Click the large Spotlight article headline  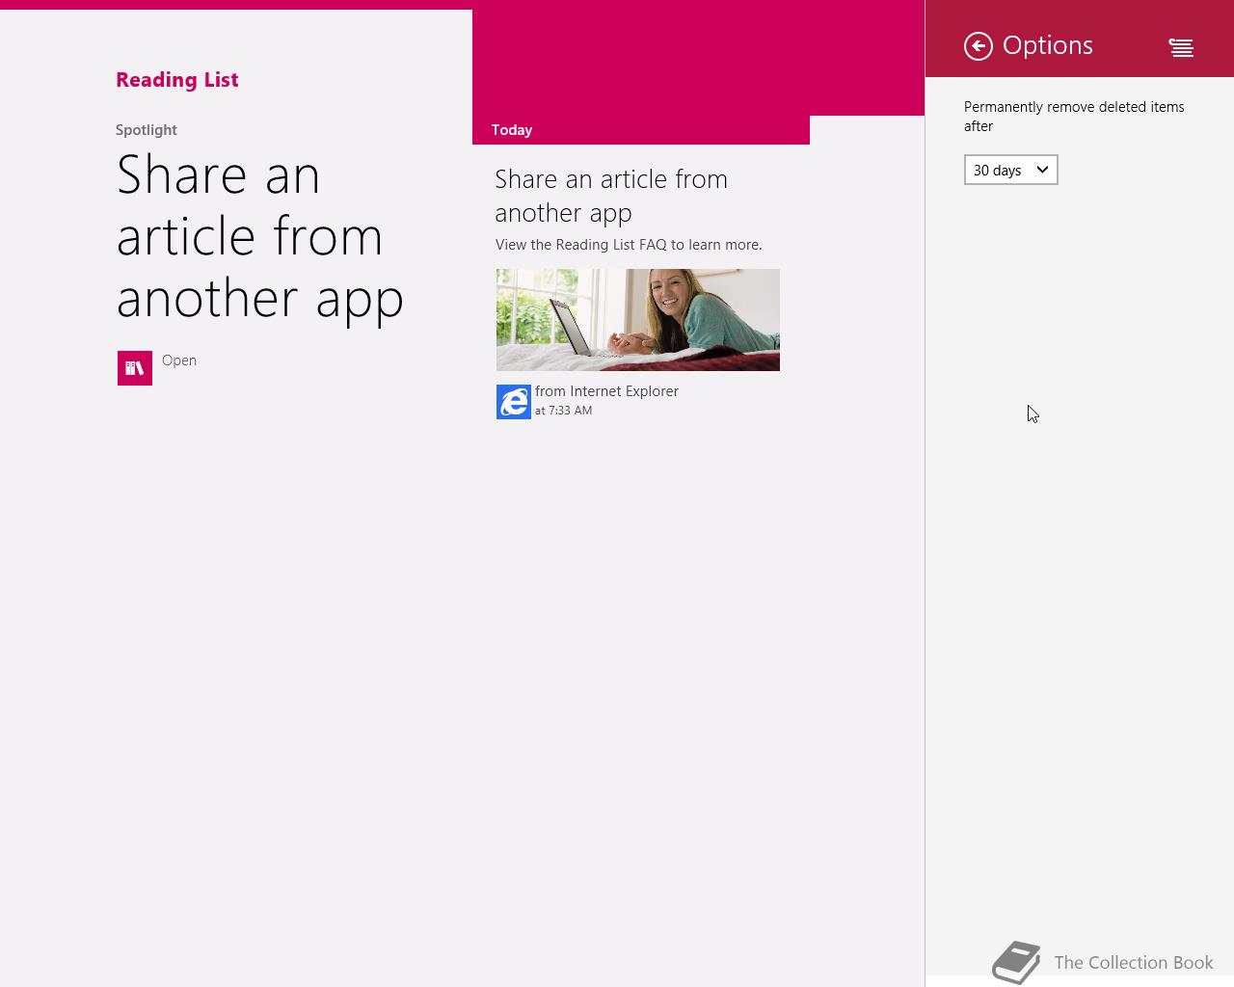click(260, 237)
